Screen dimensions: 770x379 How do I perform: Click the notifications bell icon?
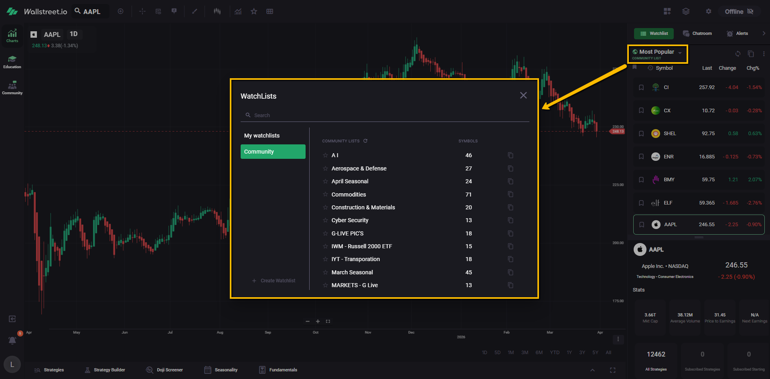(x=12, y=340)
